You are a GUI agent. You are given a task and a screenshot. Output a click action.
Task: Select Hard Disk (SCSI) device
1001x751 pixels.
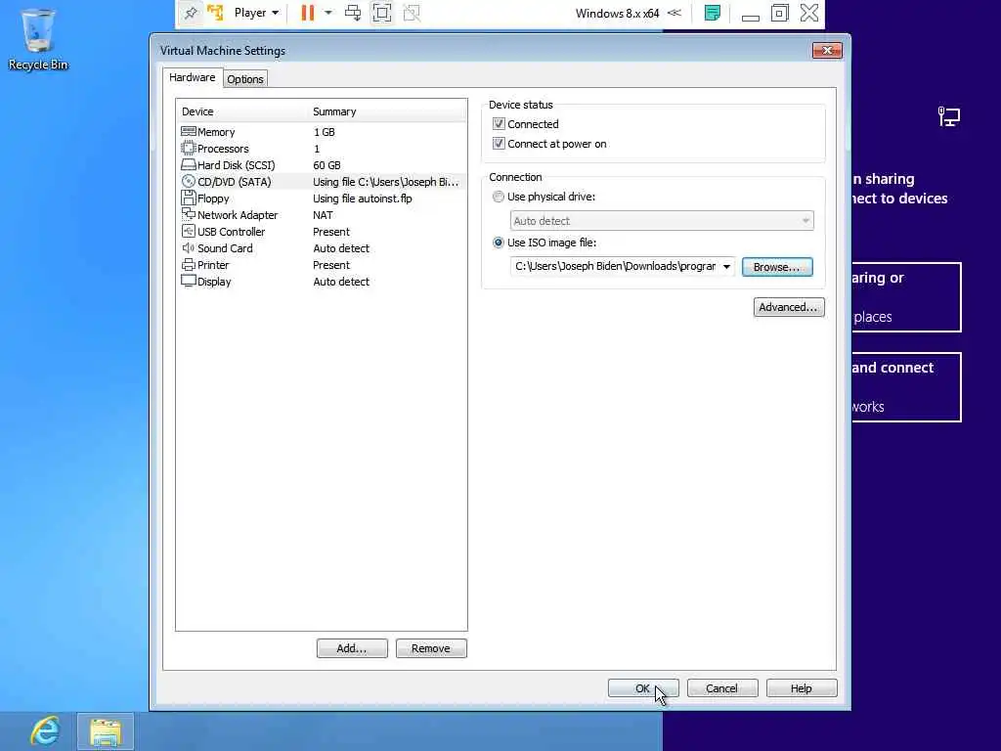click(x=321, y=165)
